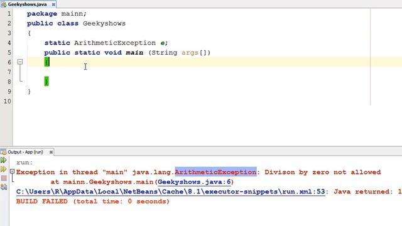402x226 pixels.
Task: Close the Geekyshows.java editor tab
Action: tap(53, 4)
